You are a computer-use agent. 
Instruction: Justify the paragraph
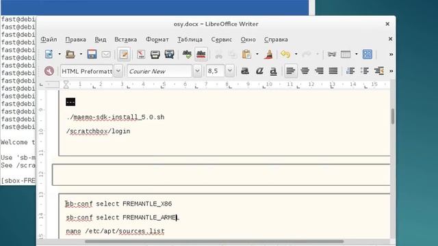(333, 71)
